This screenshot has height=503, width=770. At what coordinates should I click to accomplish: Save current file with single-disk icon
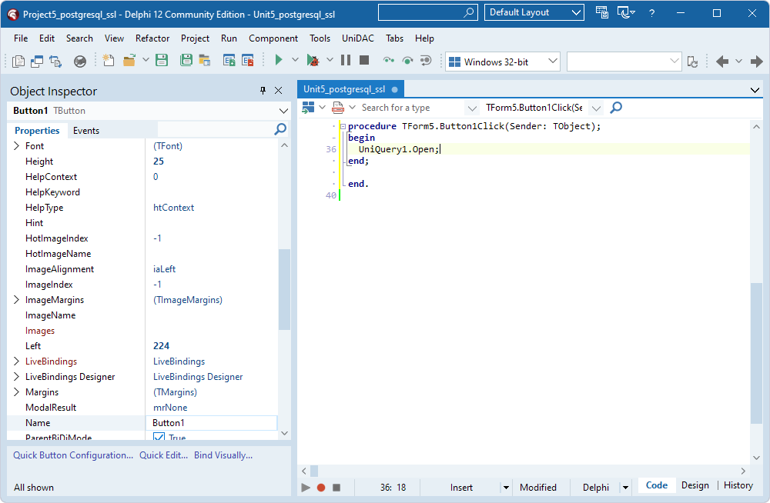pyautogui.click(x=162, y=60)
